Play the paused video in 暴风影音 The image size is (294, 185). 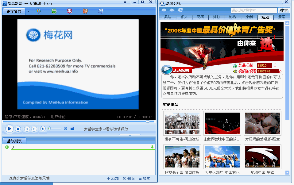(x=10, y=129)
